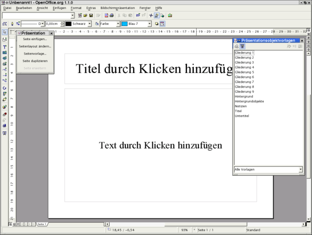Select Gliederung 3 in styles list
The width and height of the screenshot is (312, 235).
click(244, 62)
